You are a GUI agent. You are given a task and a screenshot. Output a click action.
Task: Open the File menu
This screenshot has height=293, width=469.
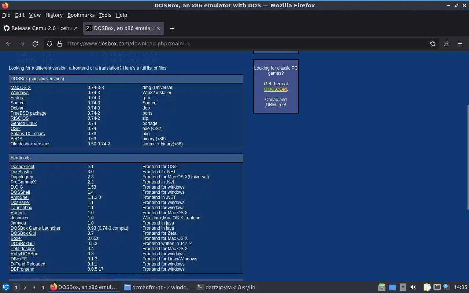6,15
